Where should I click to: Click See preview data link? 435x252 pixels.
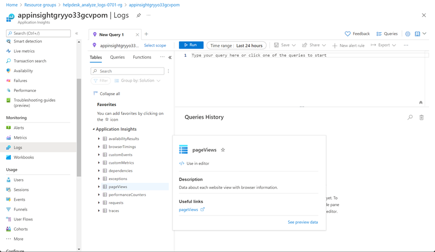pos(303,222)
